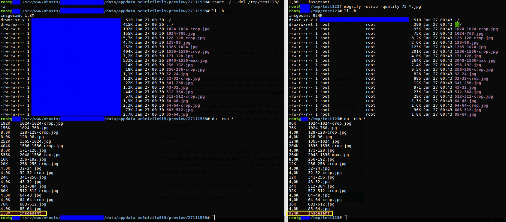The width and height of the screenshot is (506, 222).
Task: Click 'll -h' command in right terminal
Action: click(350, 11)
